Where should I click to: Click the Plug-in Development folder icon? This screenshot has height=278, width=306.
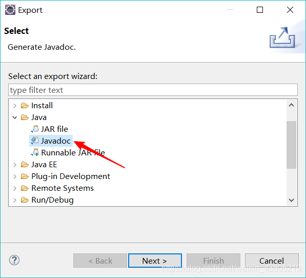(25, 176)
